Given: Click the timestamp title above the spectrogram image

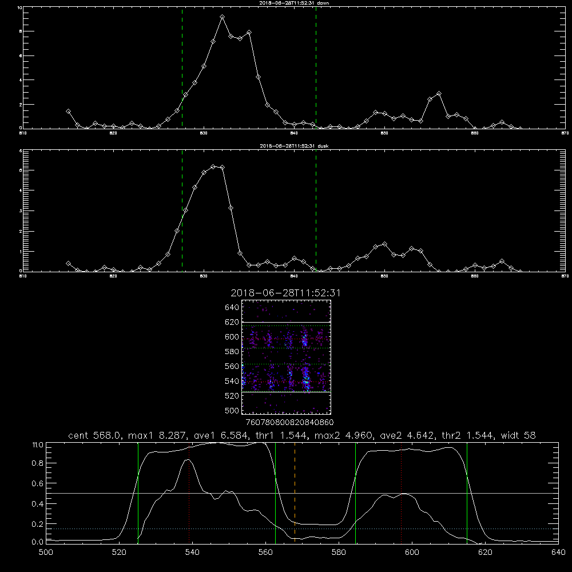Looking at the screenshot, I should tap(285, 293).
